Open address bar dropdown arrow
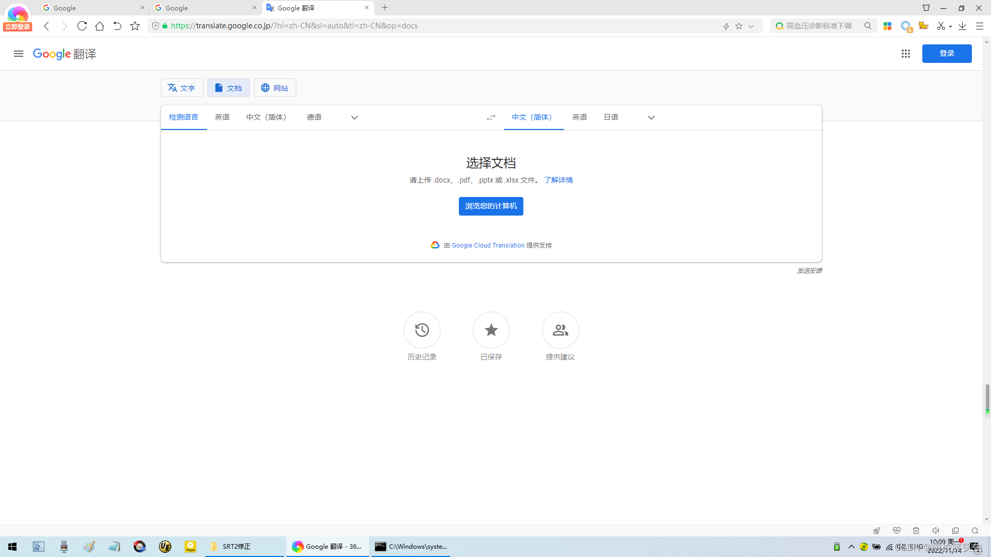Viewport: 991px width, 557px height. pyautogui.click(x=751, y=26)
